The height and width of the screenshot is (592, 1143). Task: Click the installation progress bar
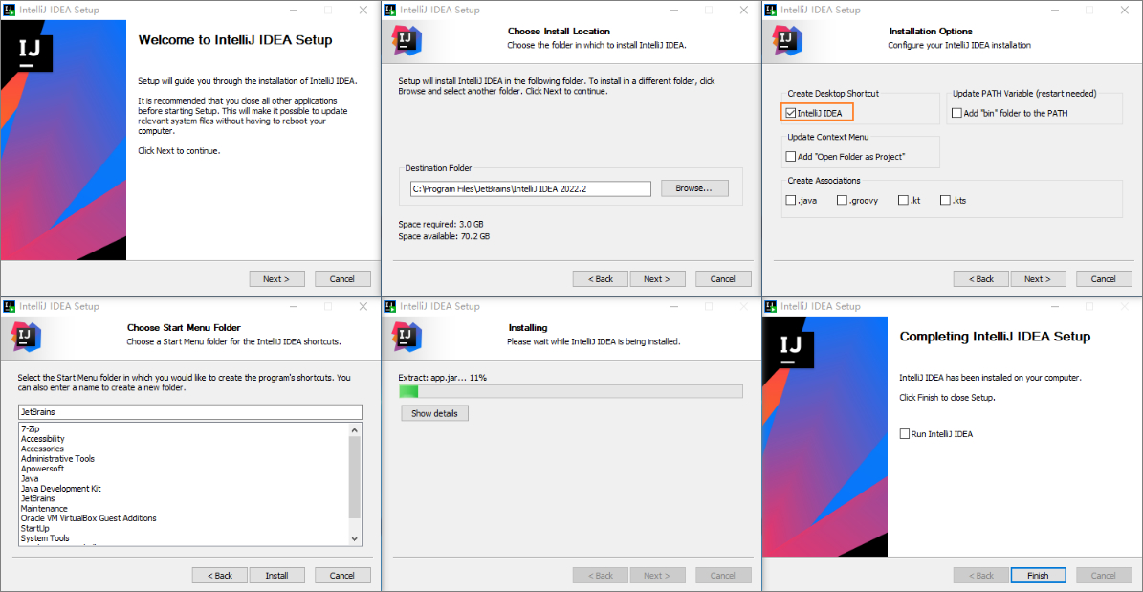pyautogui.click(x=571, y=391)
